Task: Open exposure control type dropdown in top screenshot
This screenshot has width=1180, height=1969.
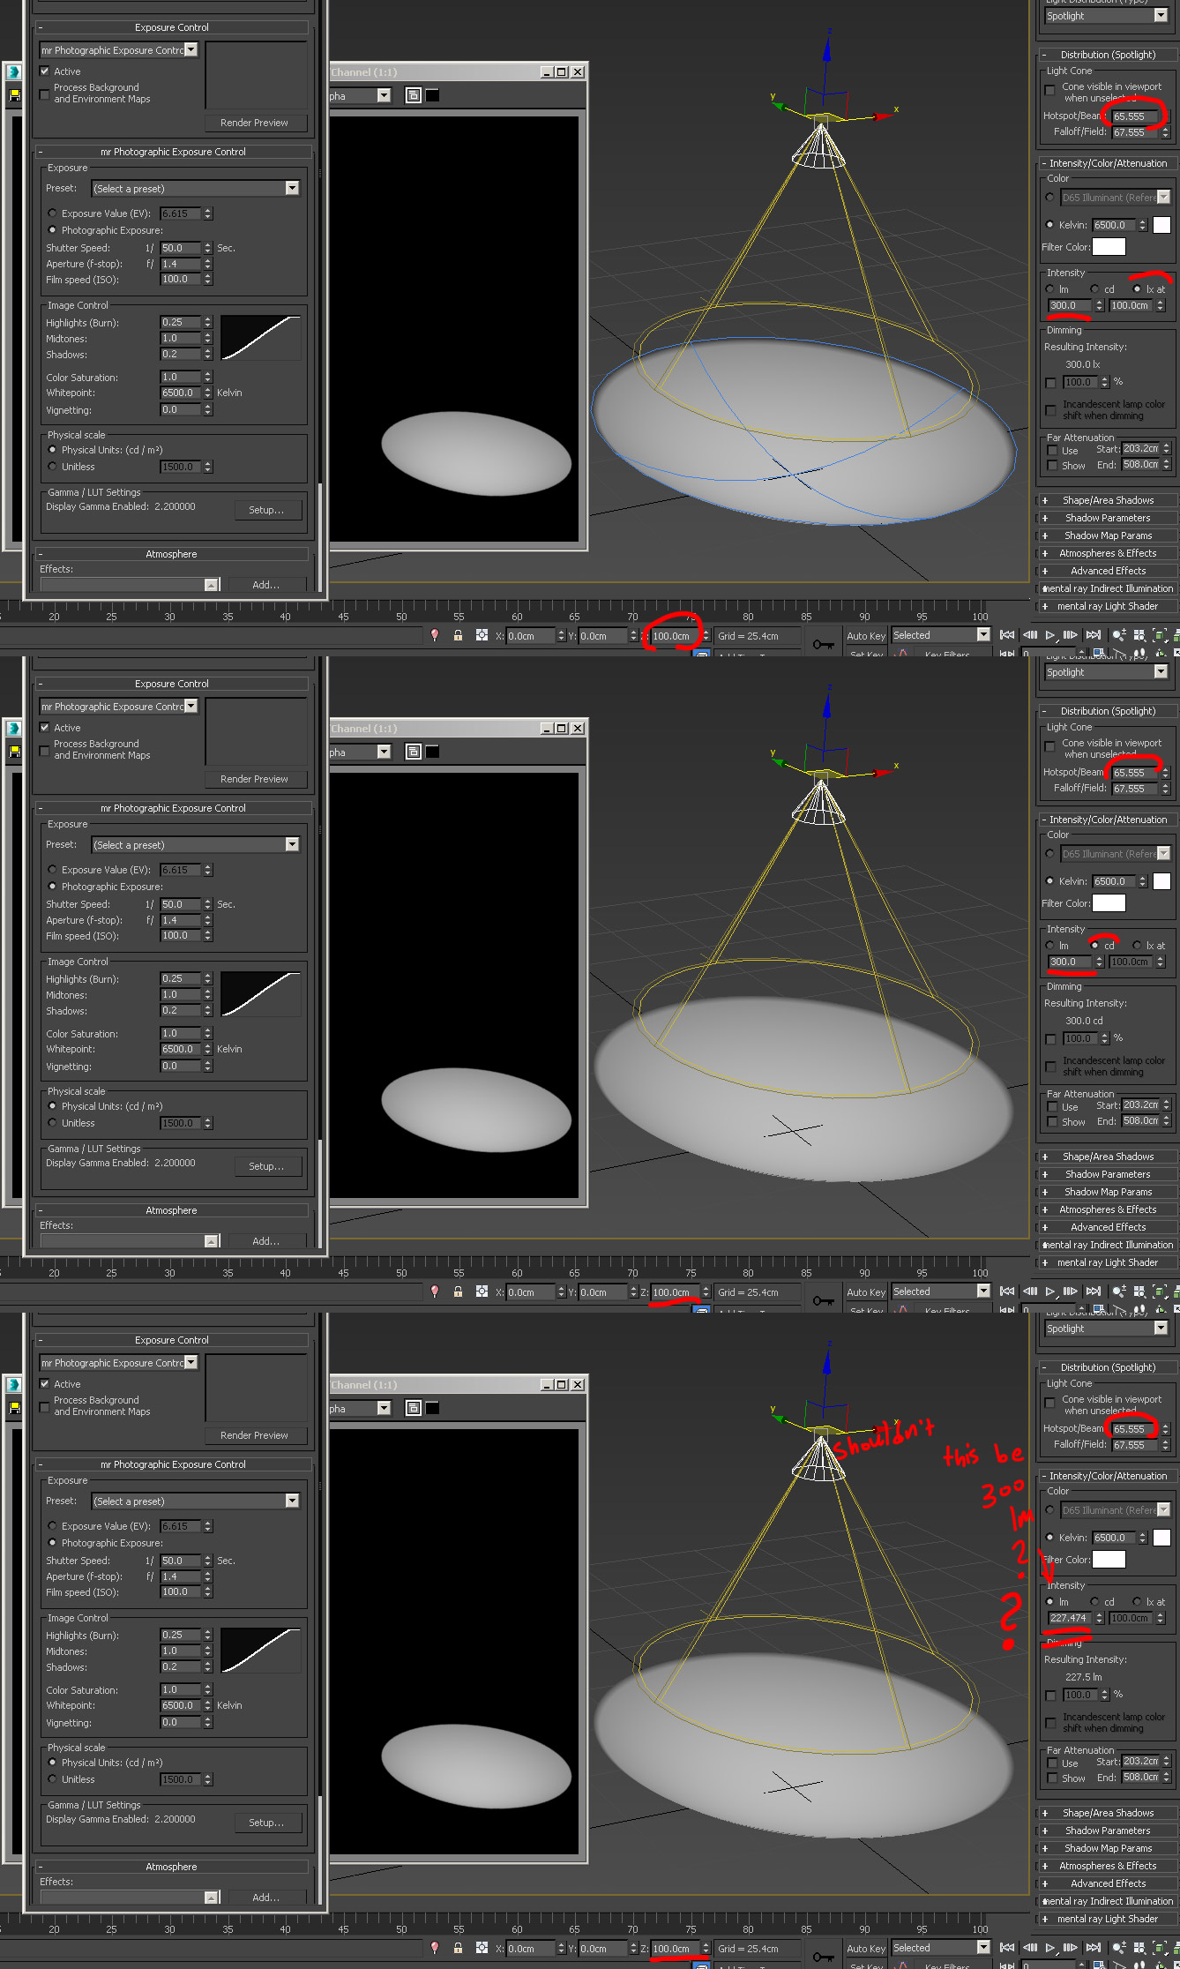Action: point(191,50)
